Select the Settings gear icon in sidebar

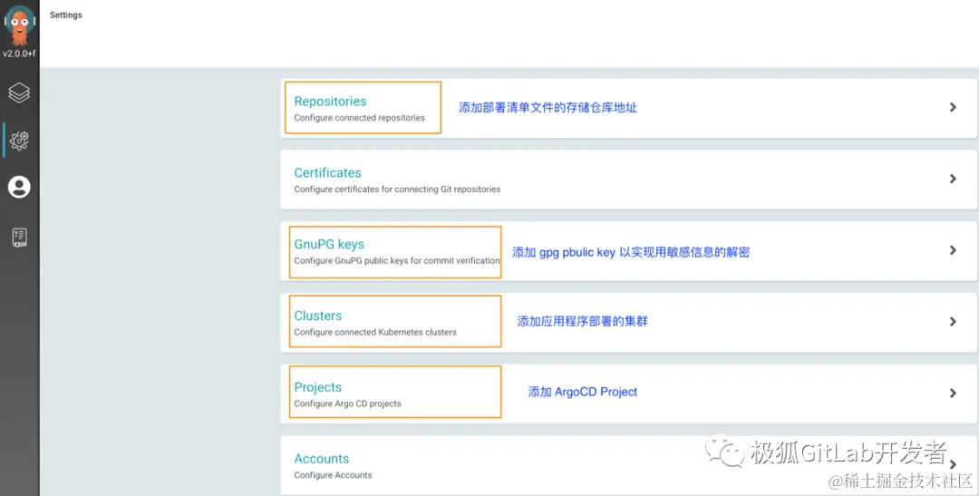[x=19, y=141]
